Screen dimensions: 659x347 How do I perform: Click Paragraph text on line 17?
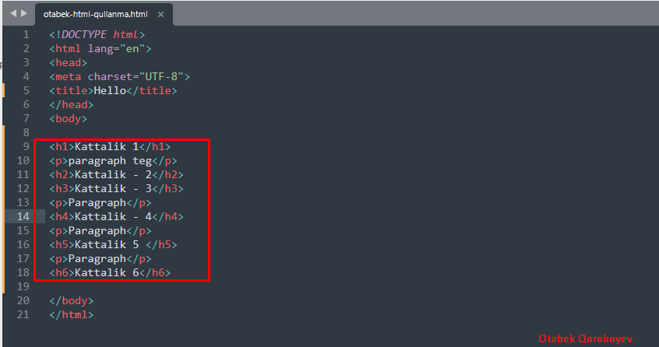97,258
